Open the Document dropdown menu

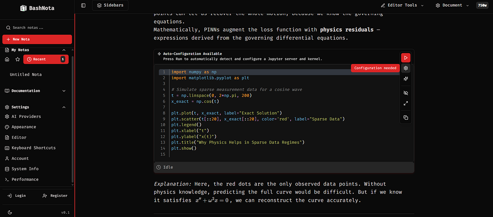(452, 5)
